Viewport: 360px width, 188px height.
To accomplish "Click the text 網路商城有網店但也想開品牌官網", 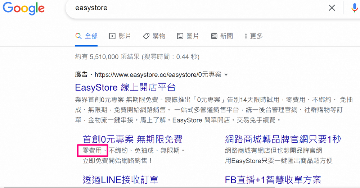I will click(x=274, y=151).
